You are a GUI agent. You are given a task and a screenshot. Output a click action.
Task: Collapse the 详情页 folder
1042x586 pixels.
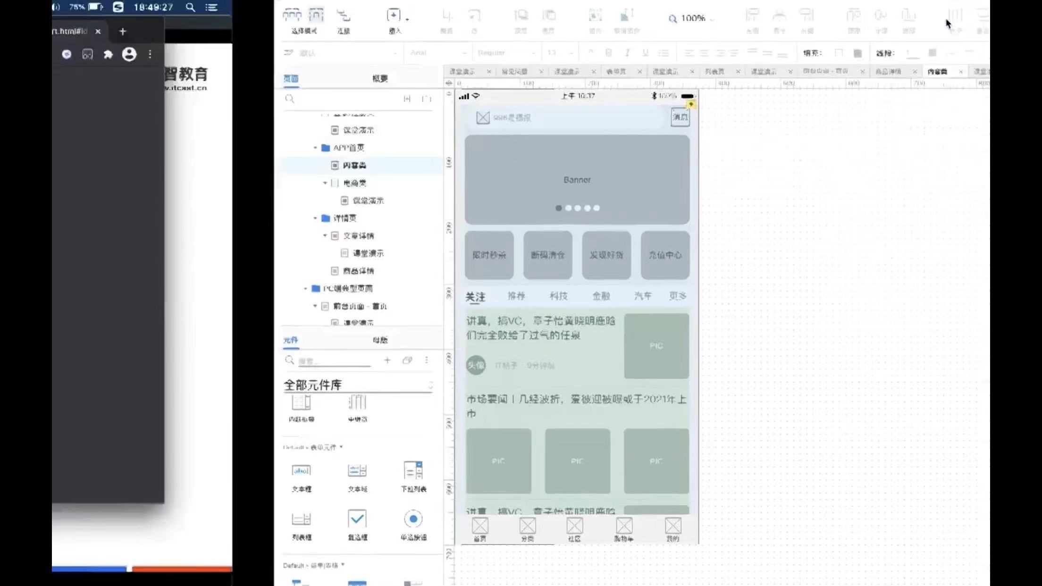(315, 218)
